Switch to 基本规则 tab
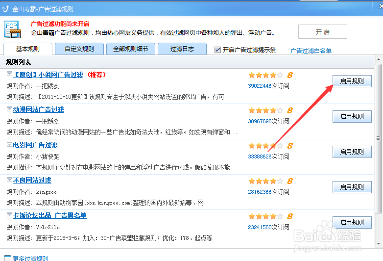The image size is (383, 261). [x=28, y=49]
